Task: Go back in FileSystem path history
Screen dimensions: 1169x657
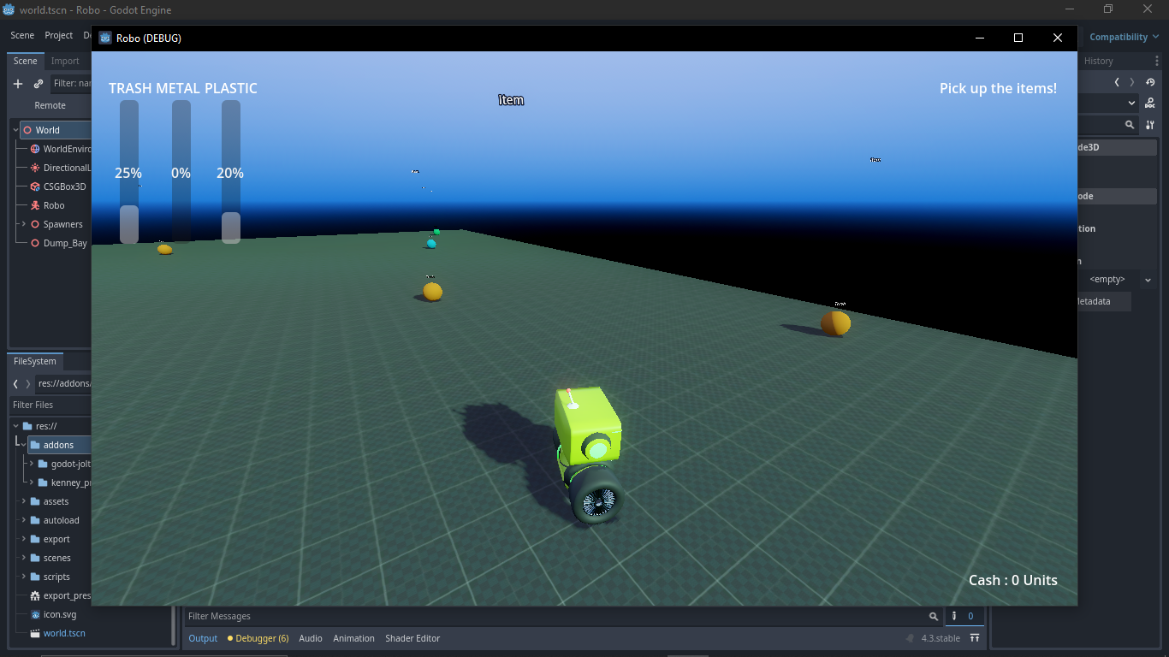Action: coord(15,383)
